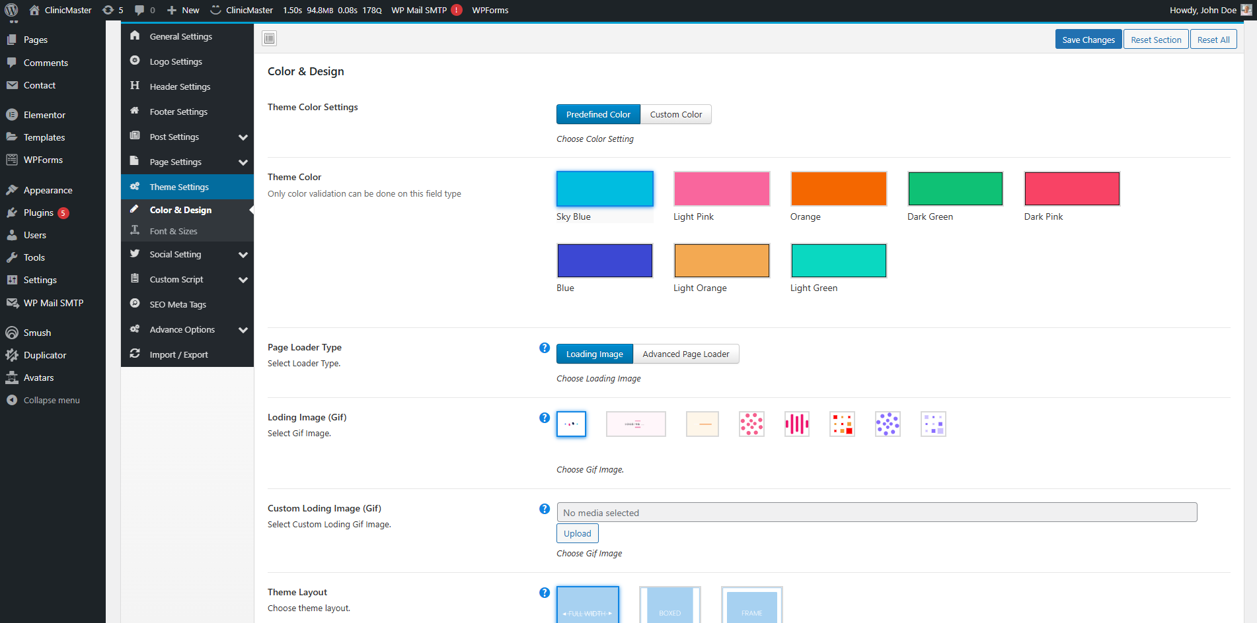Click the comments bubble in admin bar
This screenshot has height=623, width=1257.
(x=144, y=10)
